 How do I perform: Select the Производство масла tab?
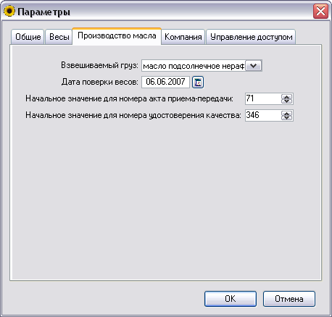pyautogui.click(x=117, y=36)
